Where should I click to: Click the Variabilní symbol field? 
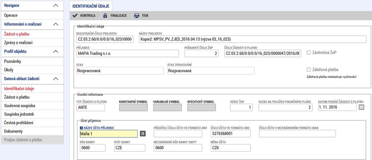tap(167, 107)
